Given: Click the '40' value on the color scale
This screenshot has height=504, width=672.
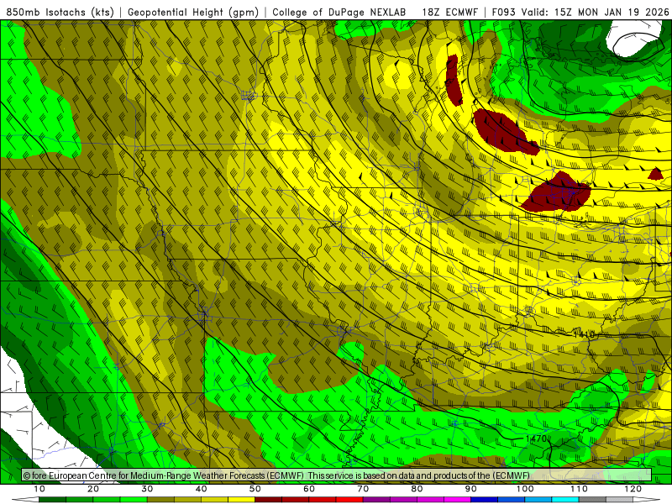Looking at the screenshot, I should point(201,489).
